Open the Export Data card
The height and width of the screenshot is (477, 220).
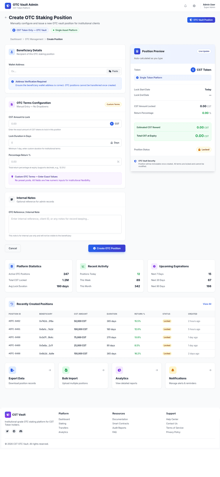30,376
